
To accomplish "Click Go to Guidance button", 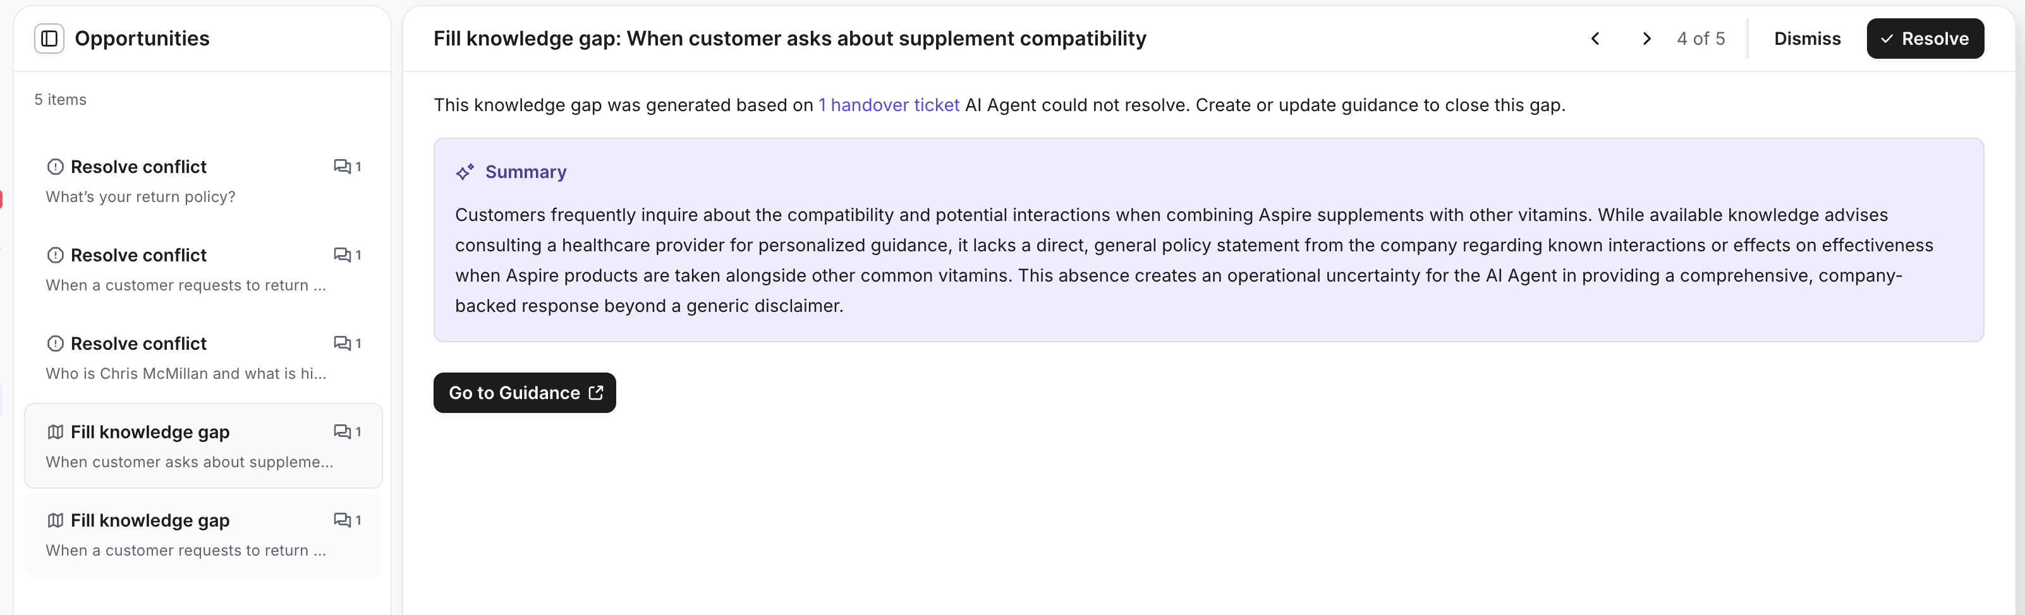I will click(x=525, y=393).
